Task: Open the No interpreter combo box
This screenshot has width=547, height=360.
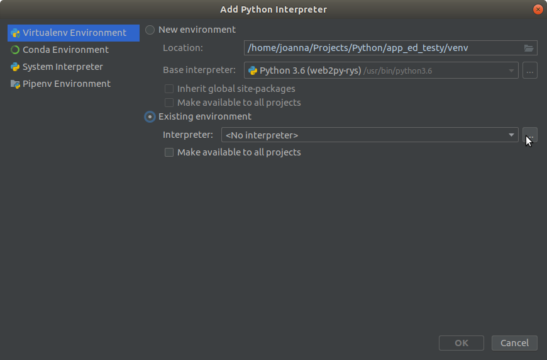Action: tap(370, 135)
